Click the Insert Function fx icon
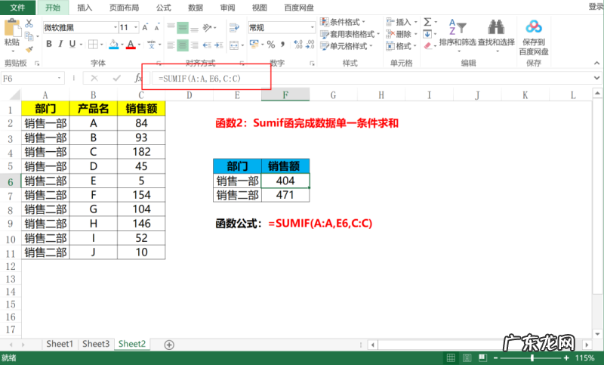The image size is (604, 365). tap(137, 78)
